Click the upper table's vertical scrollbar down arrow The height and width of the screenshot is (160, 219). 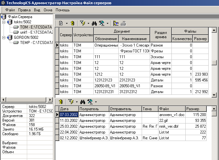tap(214, 95)
